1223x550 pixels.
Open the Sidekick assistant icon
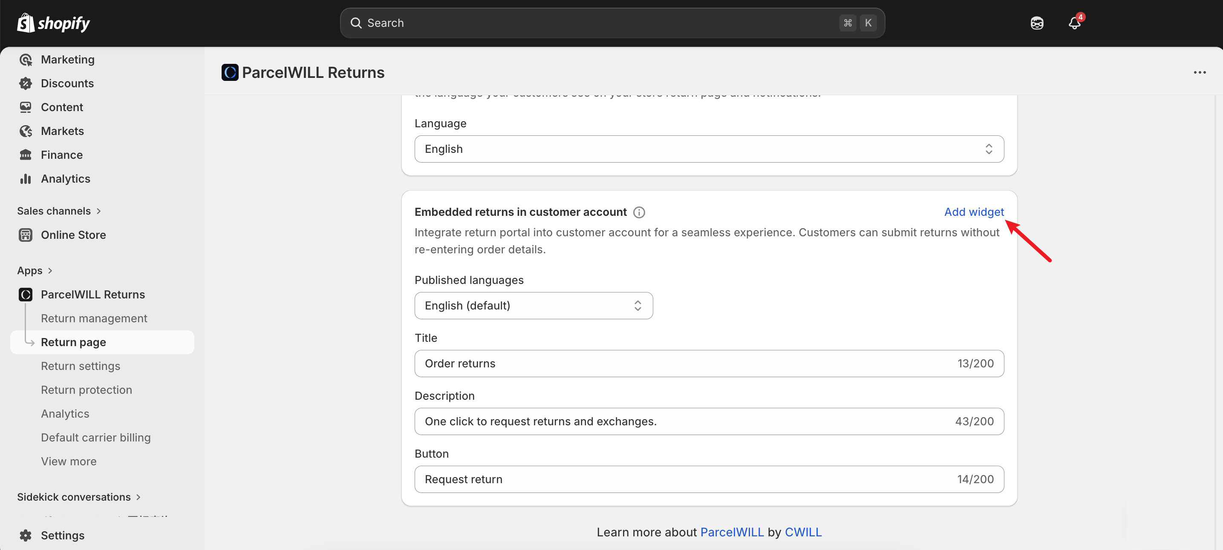1037,23
